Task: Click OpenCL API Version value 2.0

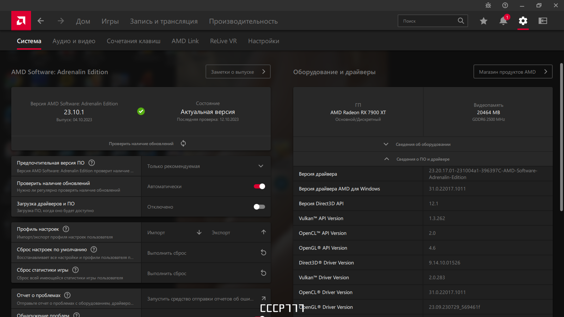Action: (432, 233)
